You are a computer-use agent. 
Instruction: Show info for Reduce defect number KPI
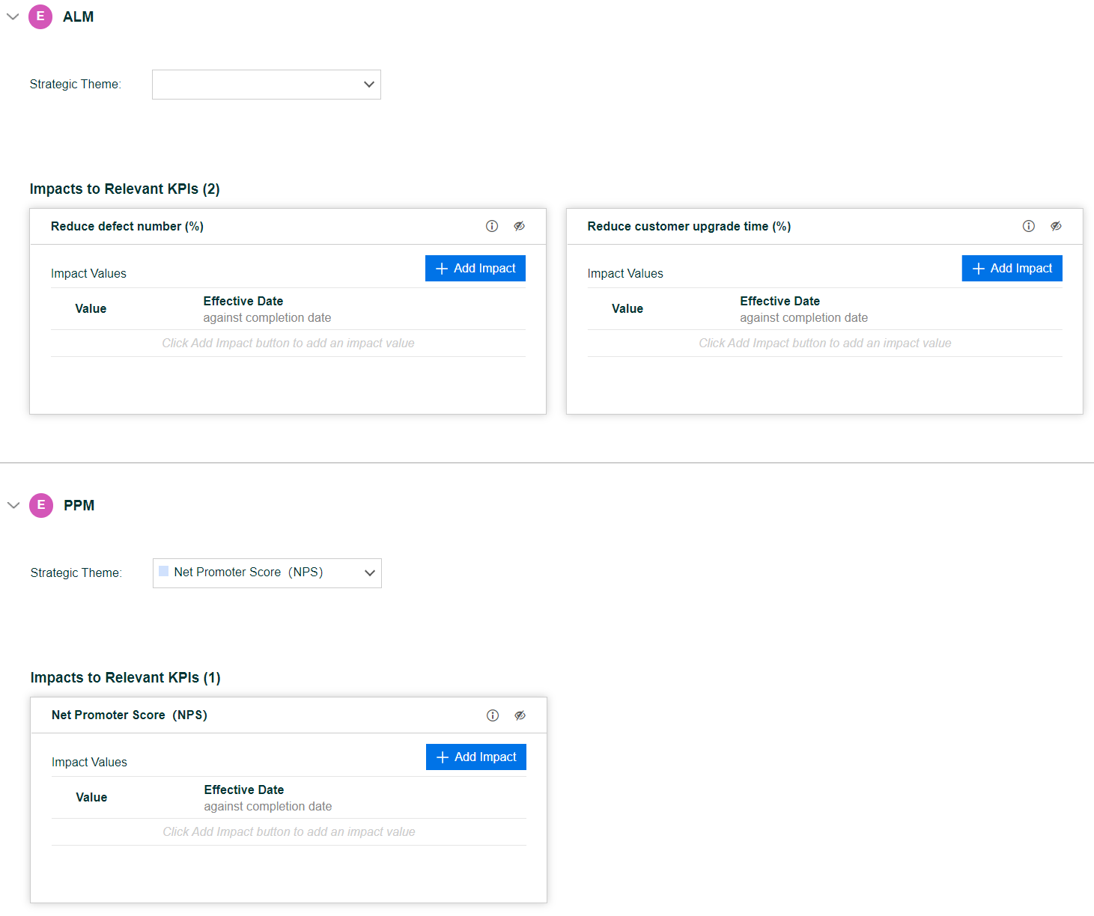tap(492, 226)
